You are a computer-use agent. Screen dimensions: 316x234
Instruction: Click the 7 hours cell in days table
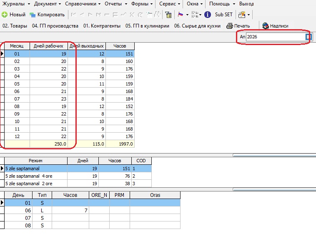70,210
